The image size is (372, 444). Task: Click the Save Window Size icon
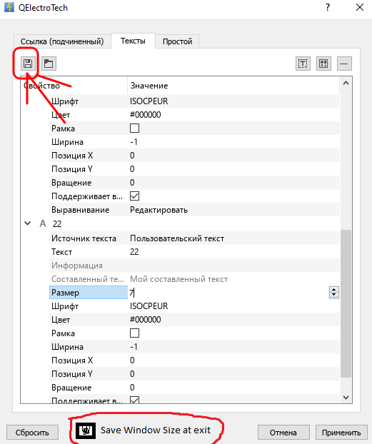(86, 430)
